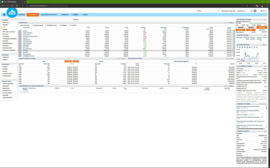Refresh the Aktív megbízások panel

(229, 86)
